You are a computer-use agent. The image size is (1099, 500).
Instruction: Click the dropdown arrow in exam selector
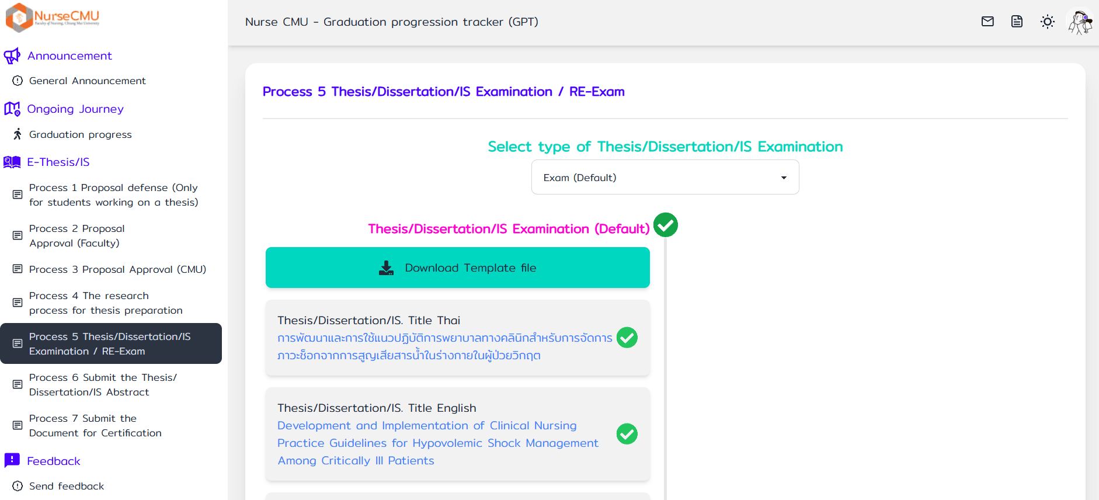(784, 178)
